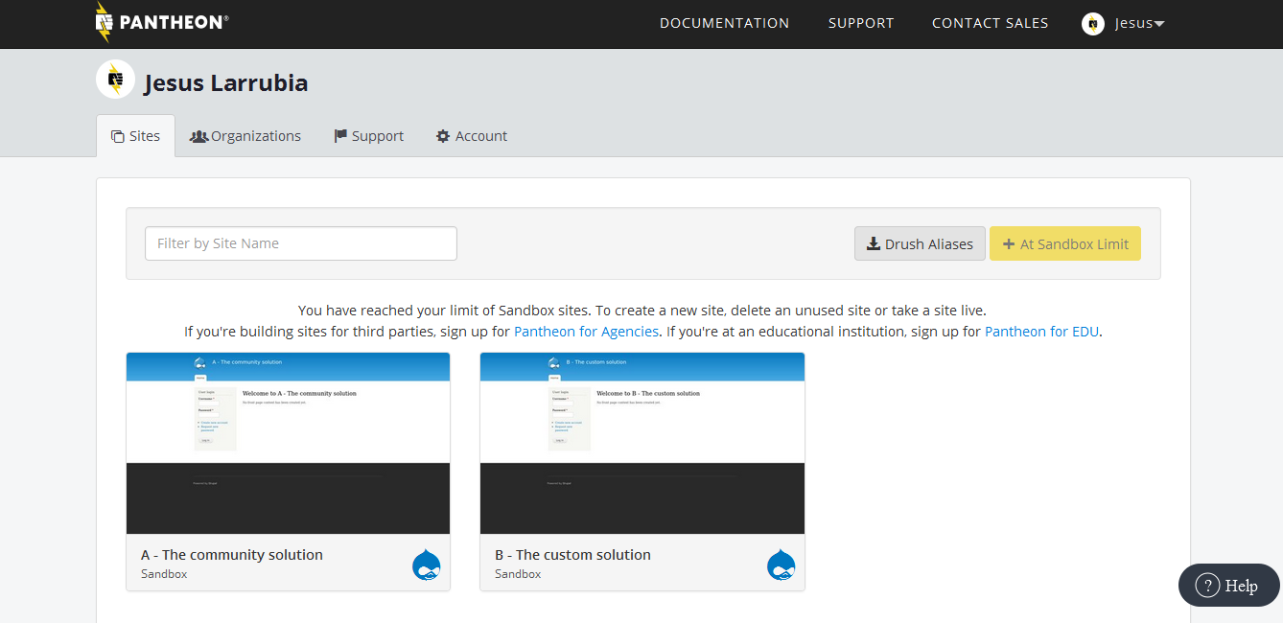Open the Documentation menu link
Screen dimensions: 1283x623
tap(724, 23)
